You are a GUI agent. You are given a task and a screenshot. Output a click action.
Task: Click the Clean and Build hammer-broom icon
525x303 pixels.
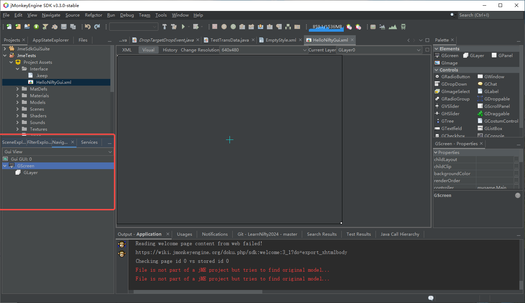point(174,27)
